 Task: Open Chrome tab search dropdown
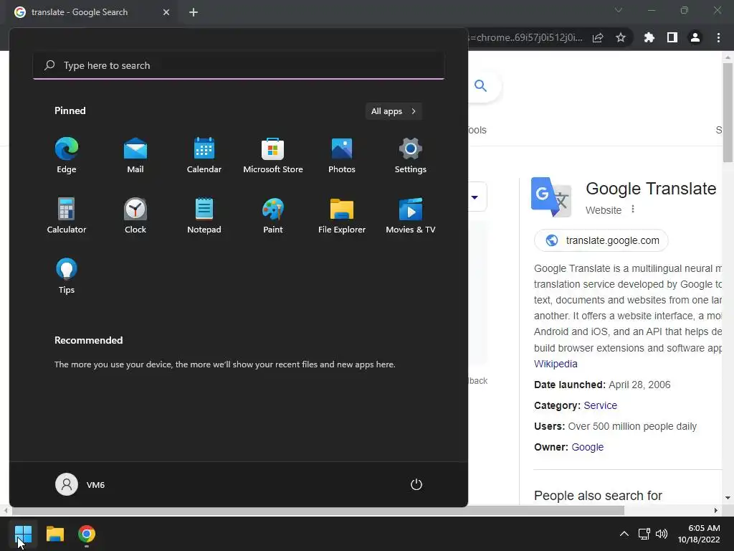[619, 10]
